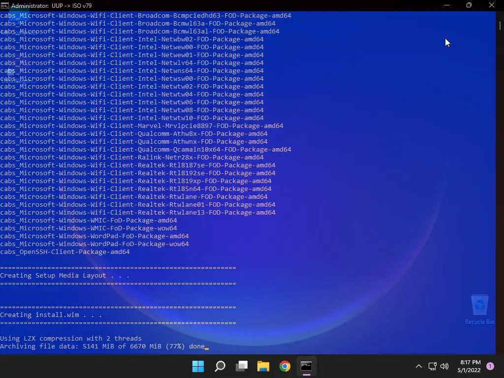
Task: Click the 'Realtek-Rtl819xp' package line
Action: point(136,181)
